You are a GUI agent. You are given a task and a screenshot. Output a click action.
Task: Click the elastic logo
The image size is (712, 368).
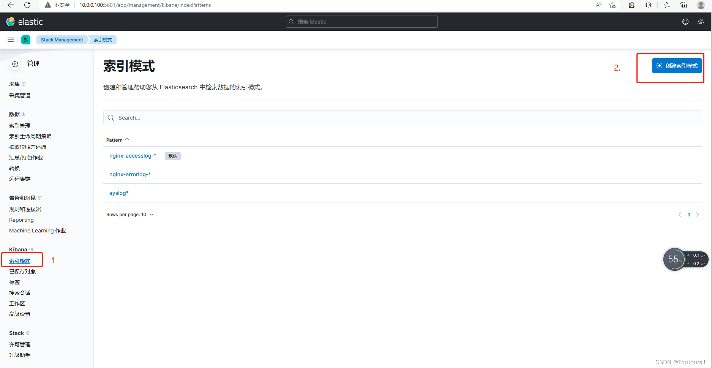click(25, 22)
